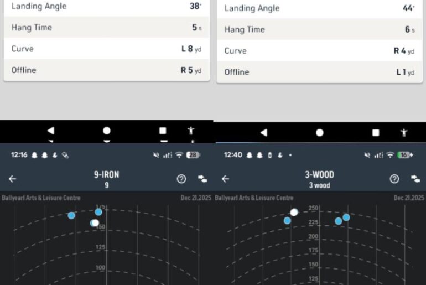Open the help icon beside the 9-IRON title
This screenshot has width=426, height=285.
point(181,179)
